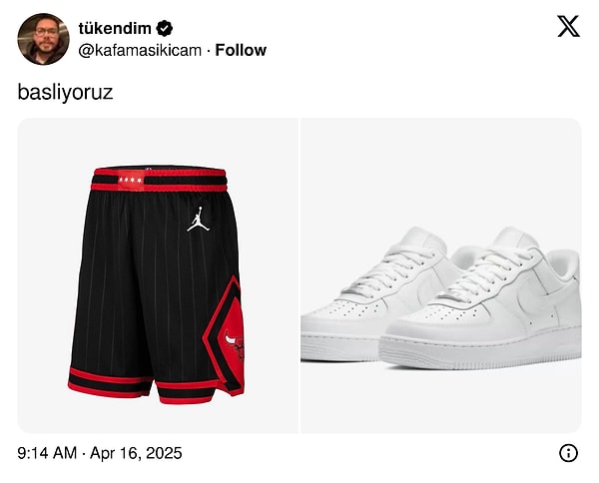Click the Bulls logo on the shorts
This screenshot has height=483, width=599.
point(235,345)
